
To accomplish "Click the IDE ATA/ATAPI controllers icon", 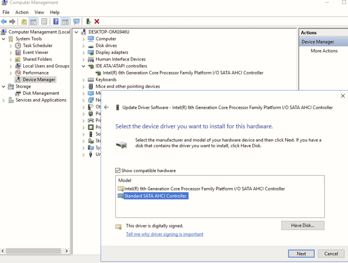I will tap(91, 66).
